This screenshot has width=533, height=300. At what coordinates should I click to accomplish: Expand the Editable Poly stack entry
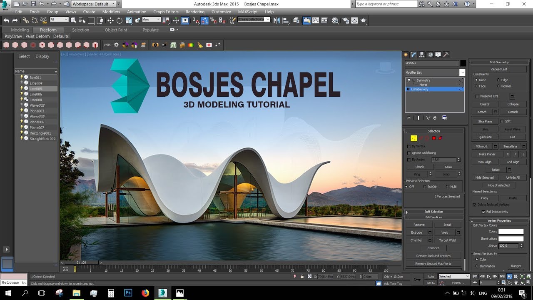click(x=408, y=89)
